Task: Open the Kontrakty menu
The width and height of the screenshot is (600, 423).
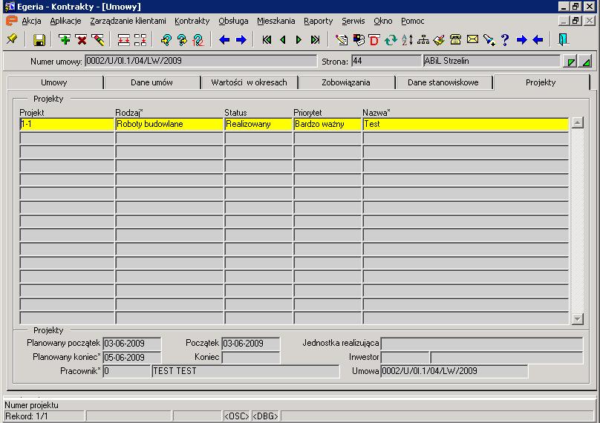Action: (192, 21)
